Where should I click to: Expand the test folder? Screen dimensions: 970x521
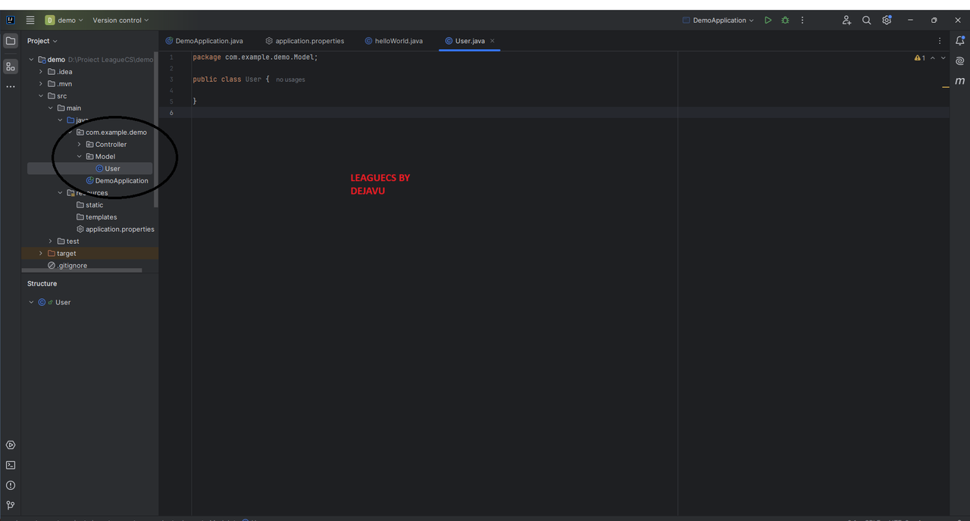tap(51, 242)
